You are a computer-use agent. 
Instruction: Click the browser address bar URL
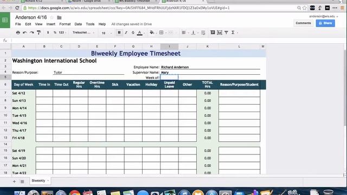(129, 8)
